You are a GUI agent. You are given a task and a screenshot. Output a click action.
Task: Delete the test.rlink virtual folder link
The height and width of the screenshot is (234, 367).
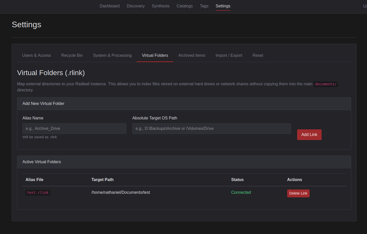(298, 193)
